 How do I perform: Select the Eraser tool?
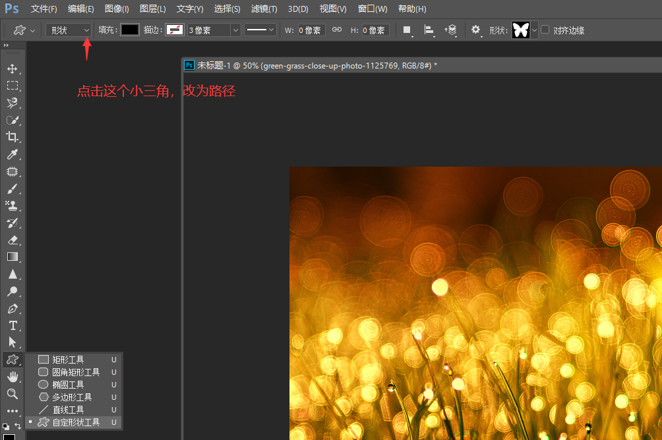tap(12, 240)
